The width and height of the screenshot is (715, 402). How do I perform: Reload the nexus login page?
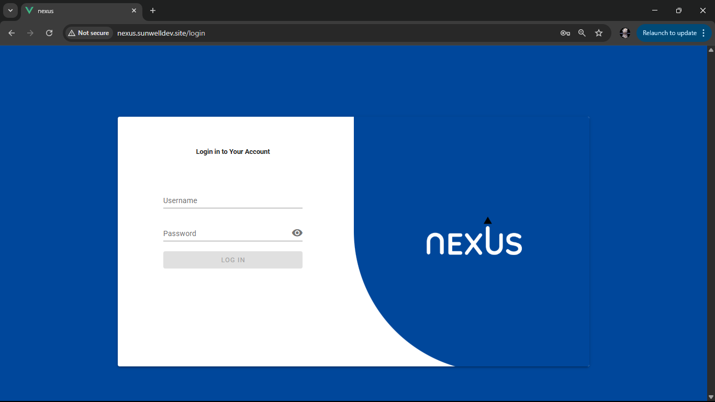pos(49,32)
